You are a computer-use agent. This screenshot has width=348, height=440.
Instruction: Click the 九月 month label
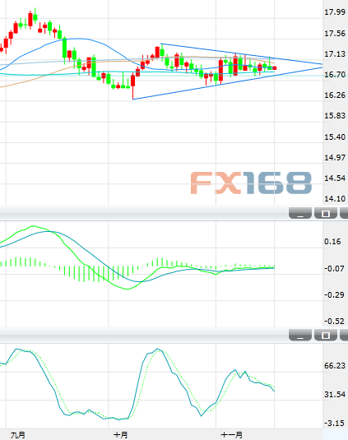point(17,435)
